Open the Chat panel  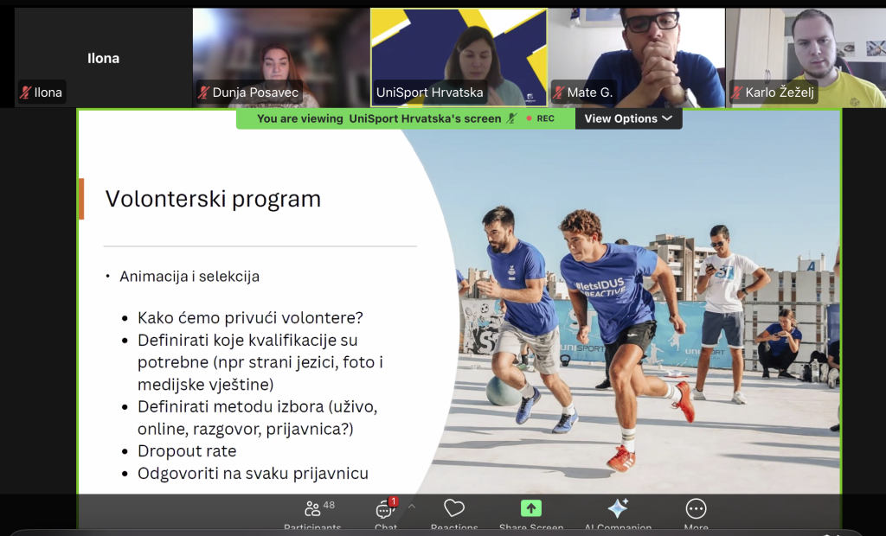(x=385, y=510)
